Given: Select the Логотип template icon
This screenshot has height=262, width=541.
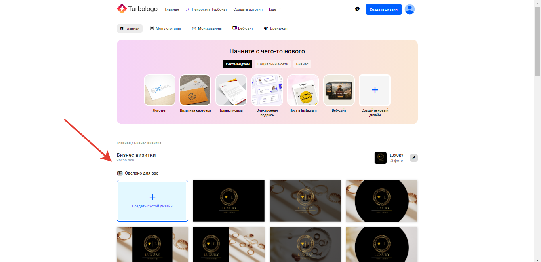Looking at the screenshot, I should (x=160, y=90).
